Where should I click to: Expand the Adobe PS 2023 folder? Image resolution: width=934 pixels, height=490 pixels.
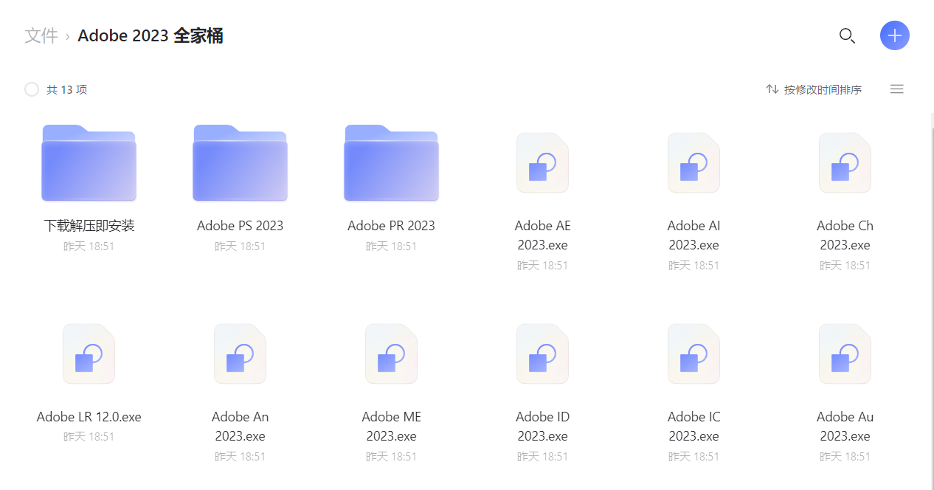click(x=240, y=162)
